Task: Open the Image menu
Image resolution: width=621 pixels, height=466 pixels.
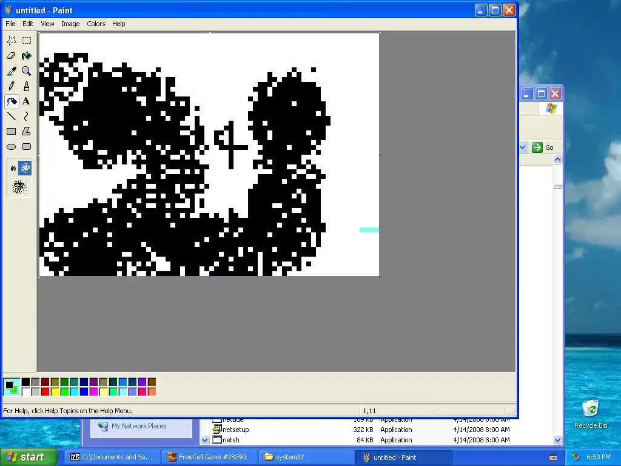Action: point(70,24)
